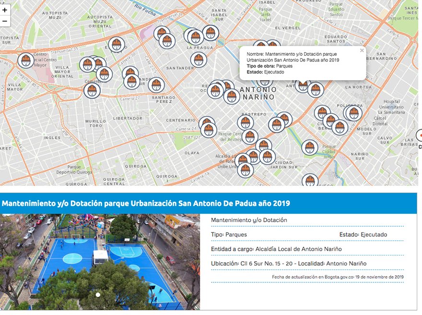Click the Hospital Universitario La Samaritana label

pos(392,107)
